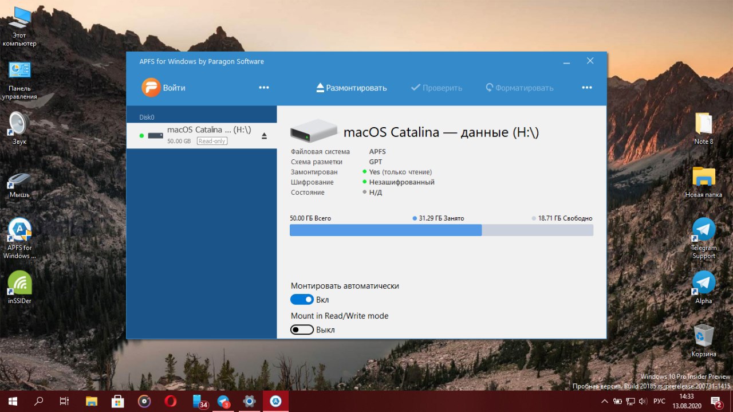Click the GPT partition scheme value

point(376,162)
